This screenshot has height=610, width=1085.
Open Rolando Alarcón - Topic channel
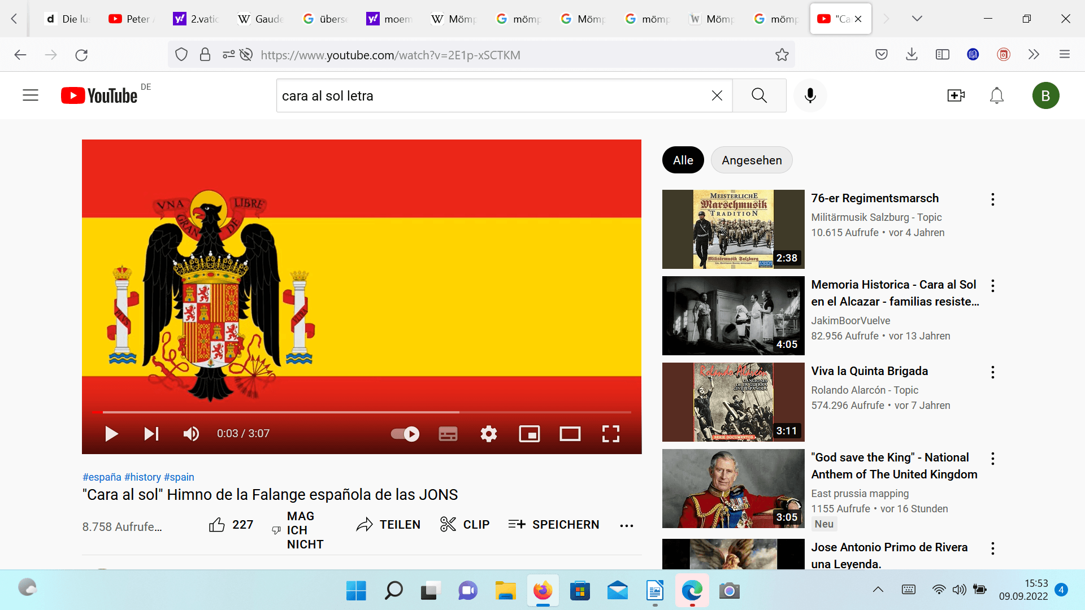pyautogui.click(x=865, y=390)
